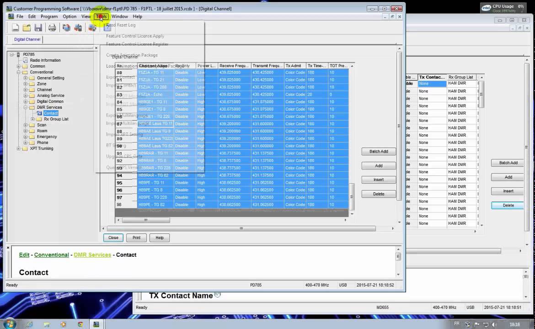Viewport: 535px width, 329px height.
Task: Launch Chrome from taskbar
Action: tap(80, 324)
